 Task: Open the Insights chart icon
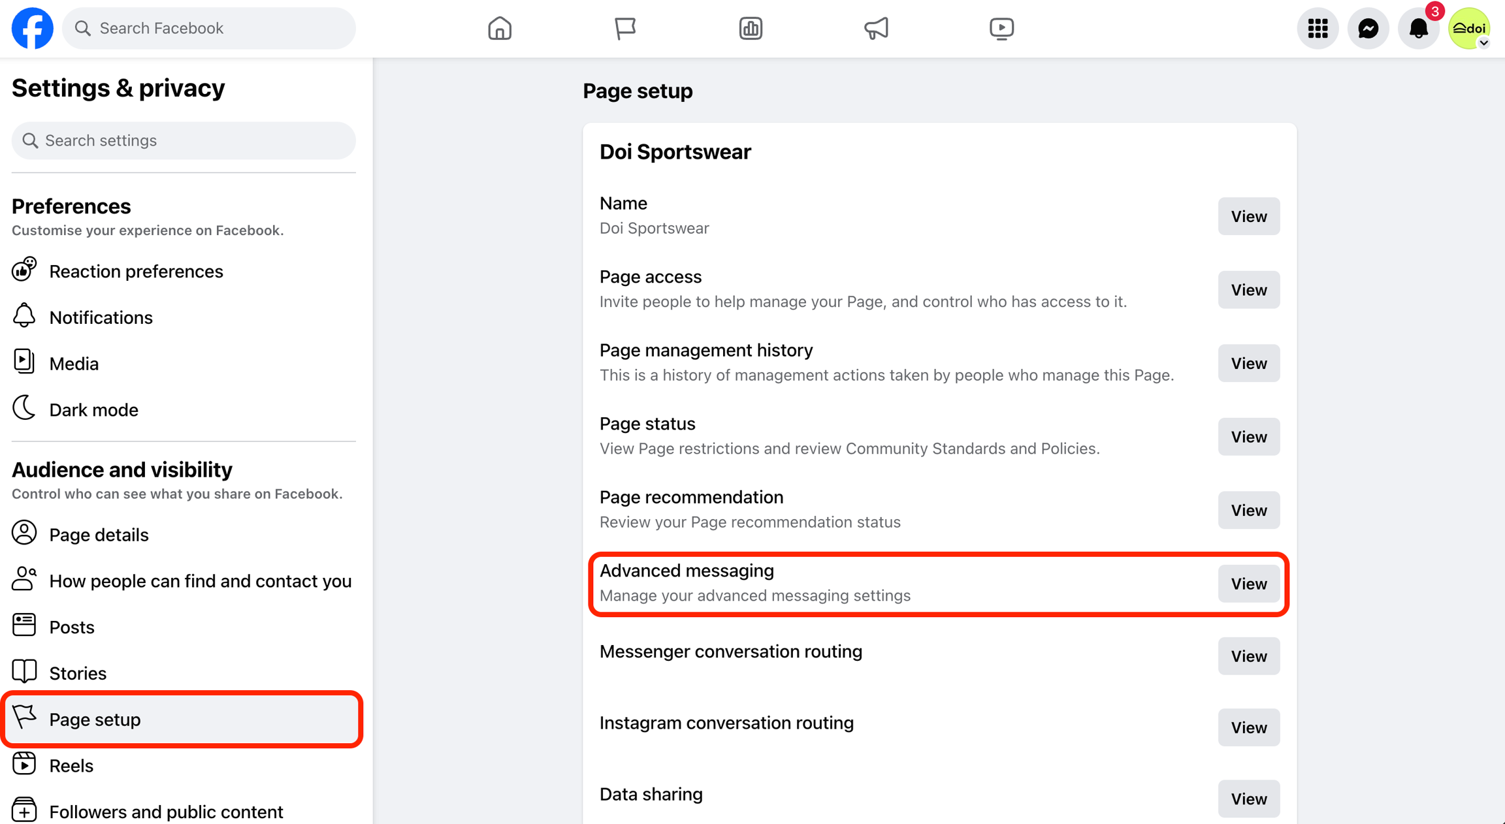(x=751, y=28)
